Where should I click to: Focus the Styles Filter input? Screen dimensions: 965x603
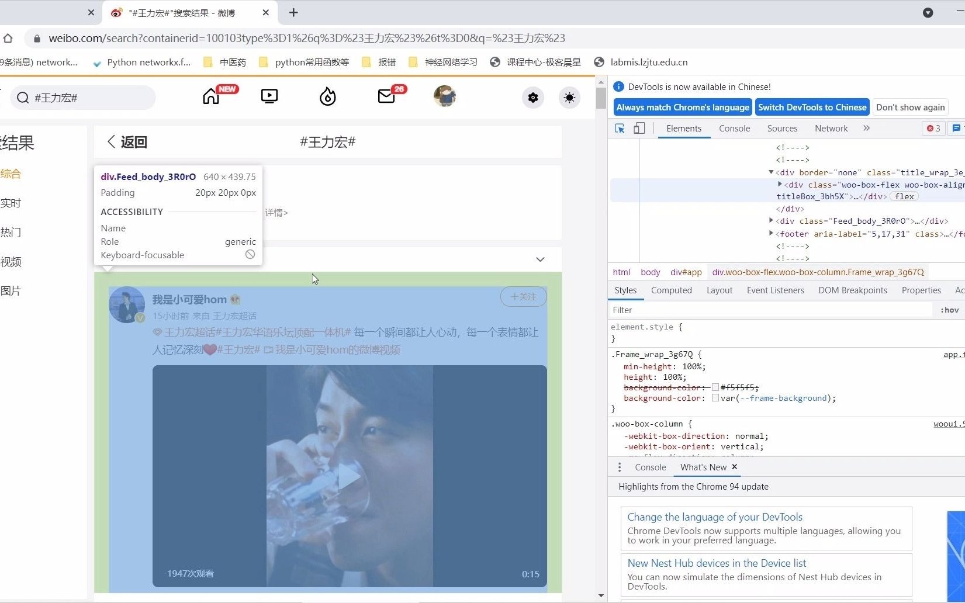pyautogui.click(x=772, y=310)
